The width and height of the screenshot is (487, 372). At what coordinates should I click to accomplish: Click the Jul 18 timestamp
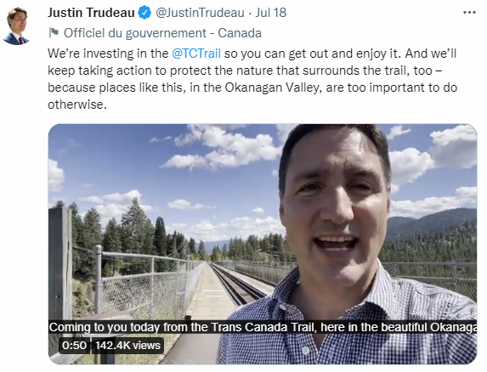(271, 13)
